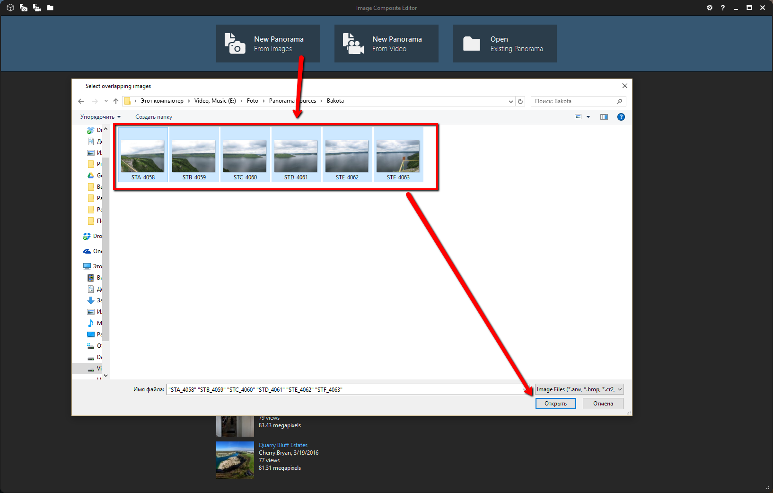
Task: Click the help question mark in title bar
Action: pos(723,8)
